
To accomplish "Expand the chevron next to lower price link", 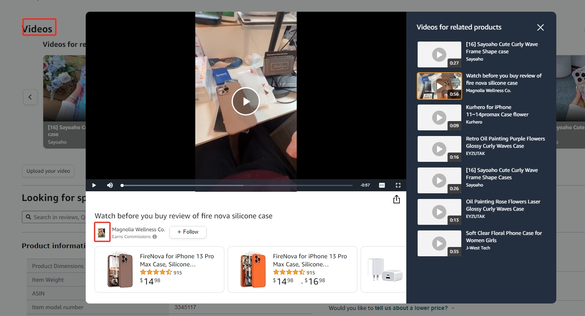I will 453,308.
